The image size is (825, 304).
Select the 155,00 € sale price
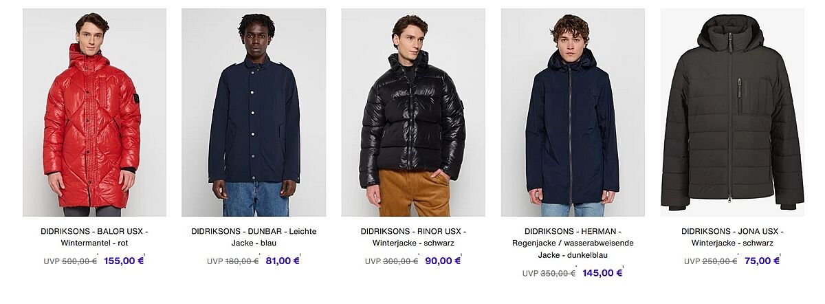click(124, 261)
